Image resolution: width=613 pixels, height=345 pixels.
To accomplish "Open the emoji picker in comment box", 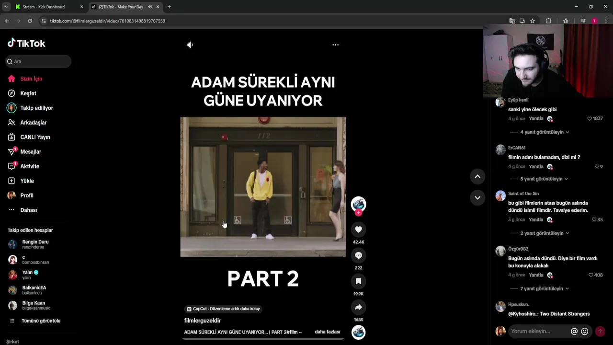I will (x=584, y=331).
